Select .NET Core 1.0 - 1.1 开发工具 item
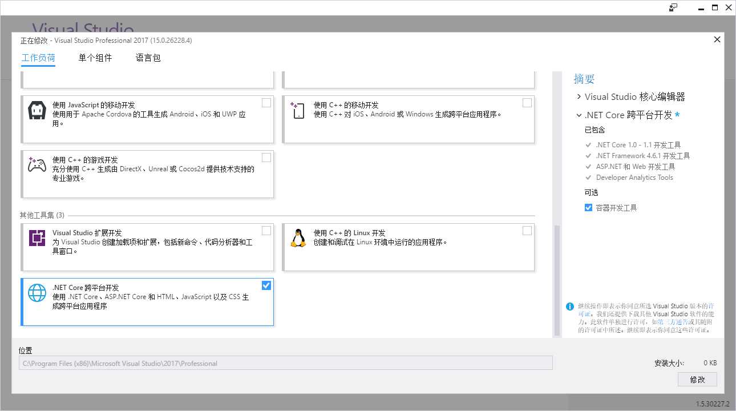This screenshot has height=411, width=736. tap(638, 145)
